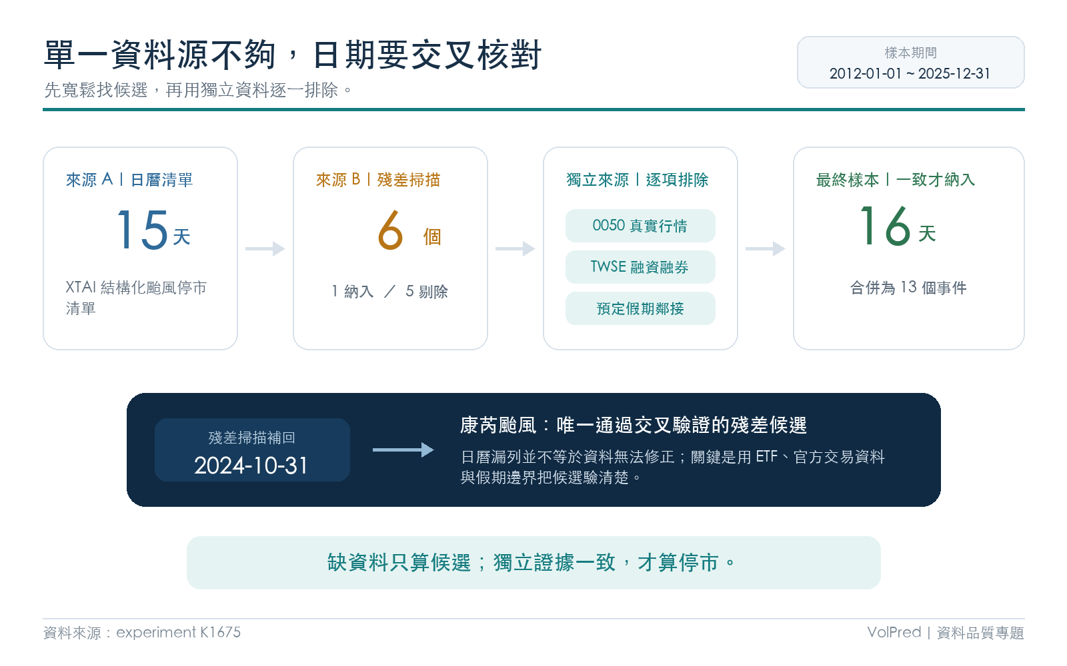Click the text XTAI 結構化颱風停市清單

click(136, 298)
